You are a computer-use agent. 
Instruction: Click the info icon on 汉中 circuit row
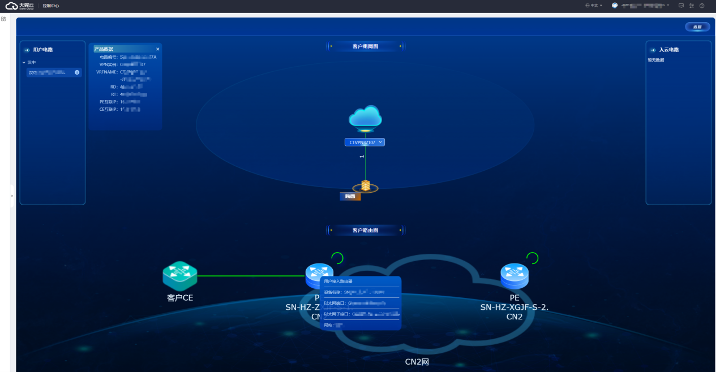[77, 72]
